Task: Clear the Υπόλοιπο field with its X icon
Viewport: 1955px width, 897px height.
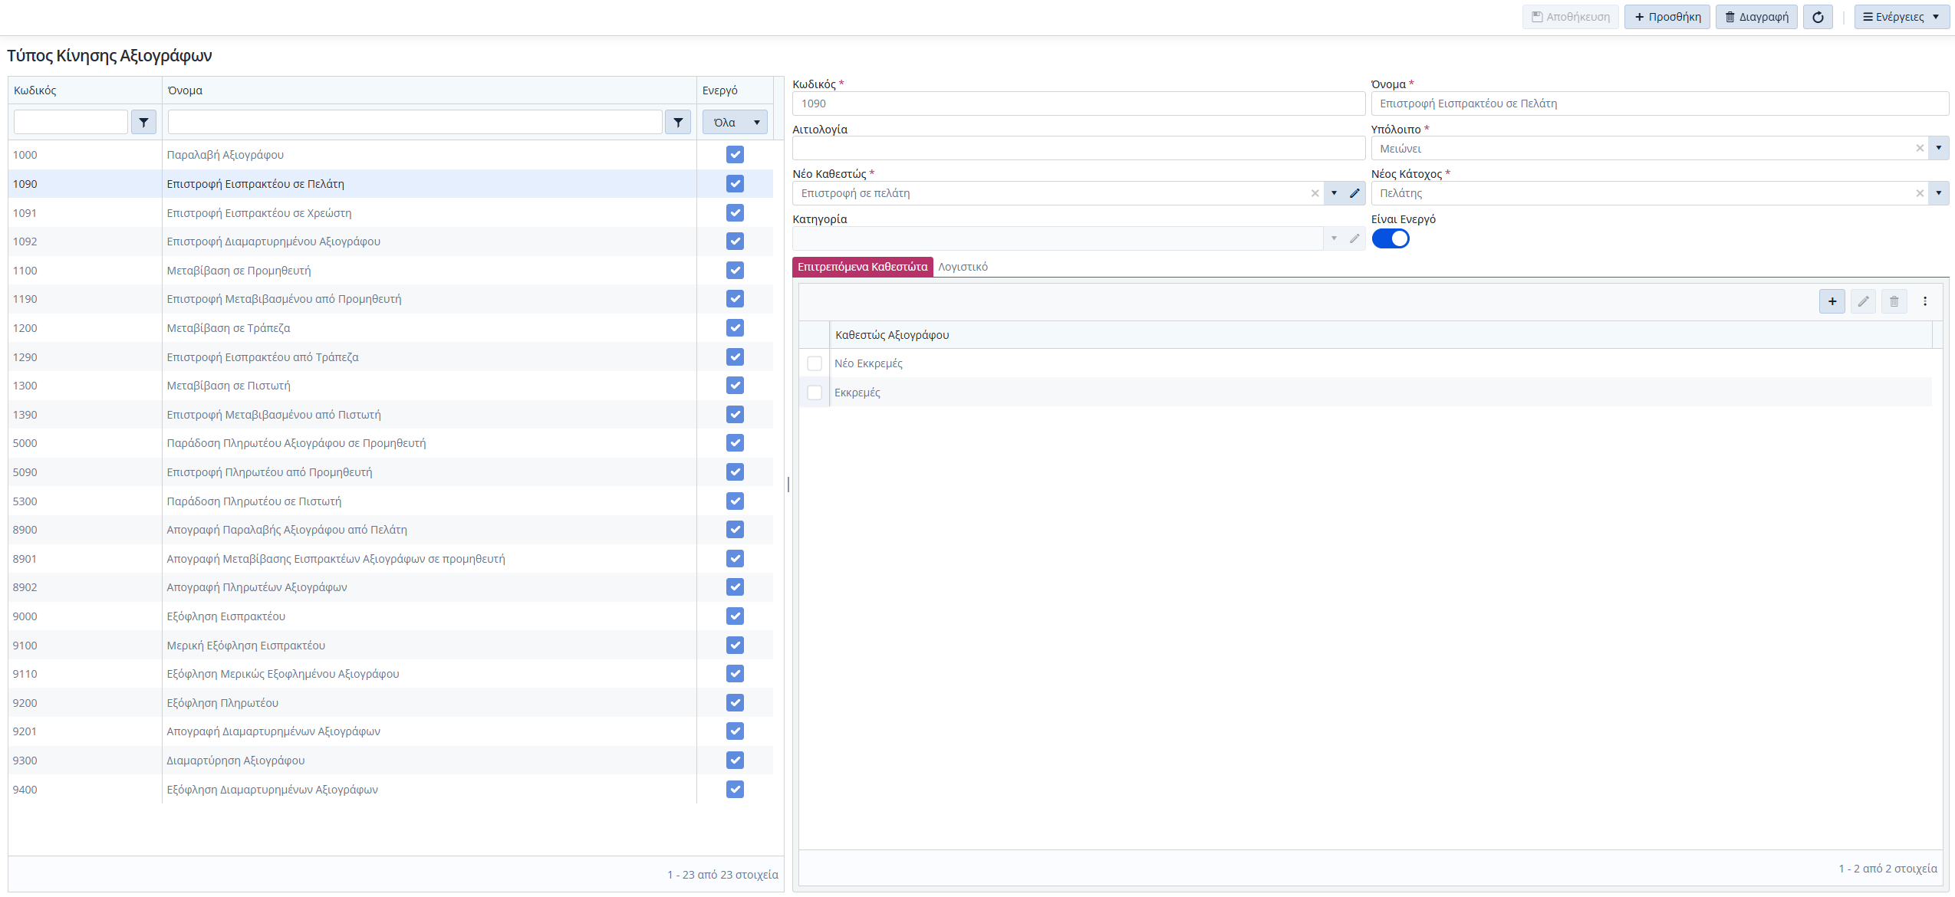Action: [1920, 148]
